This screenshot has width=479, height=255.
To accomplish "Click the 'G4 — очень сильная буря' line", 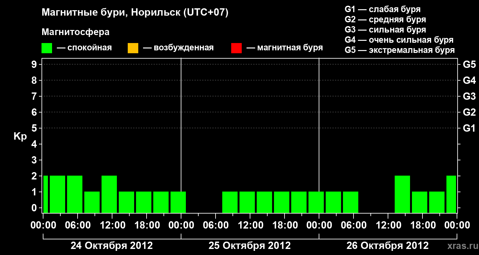I will coord(399,40).
